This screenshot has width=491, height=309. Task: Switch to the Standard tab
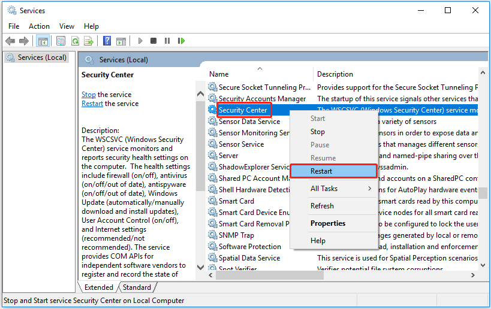137,287
